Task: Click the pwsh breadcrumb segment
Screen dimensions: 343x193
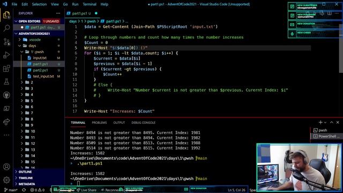Action: tap(92, 21)
